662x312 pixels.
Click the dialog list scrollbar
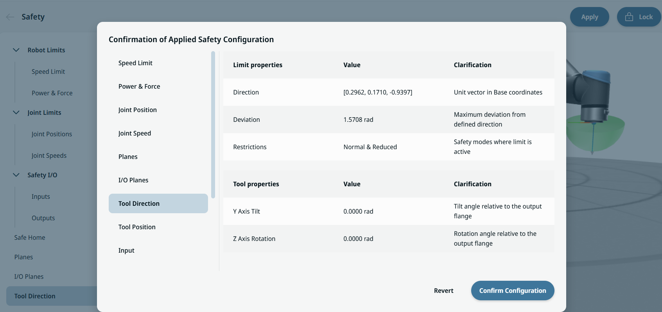point(213,125)
